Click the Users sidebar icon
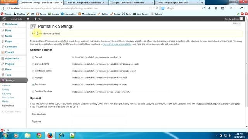Viewport: 248px width, 139px height. [x=3, y=69]
